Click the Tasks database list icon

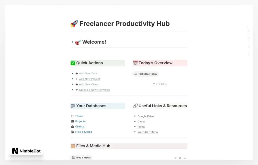pyautogui.click(x=73, y=116)
